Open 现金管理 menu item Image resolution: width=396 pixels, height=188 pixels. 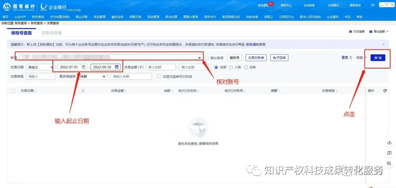tap(154, 17)
